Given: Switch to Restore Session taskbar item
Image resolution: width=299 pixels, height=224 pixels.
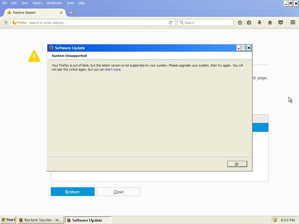Looking at the screenshot, I should tap(41, 220).
